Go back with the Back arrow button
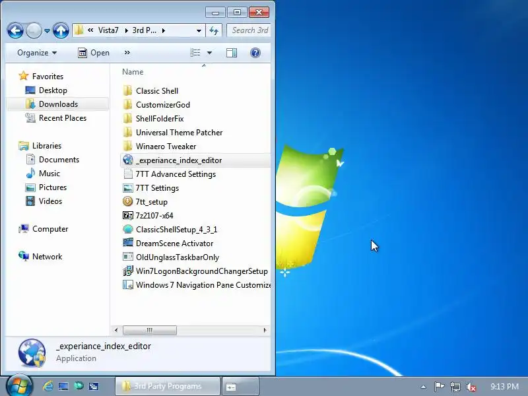This screenshot has width=528, height=396. 15,31
